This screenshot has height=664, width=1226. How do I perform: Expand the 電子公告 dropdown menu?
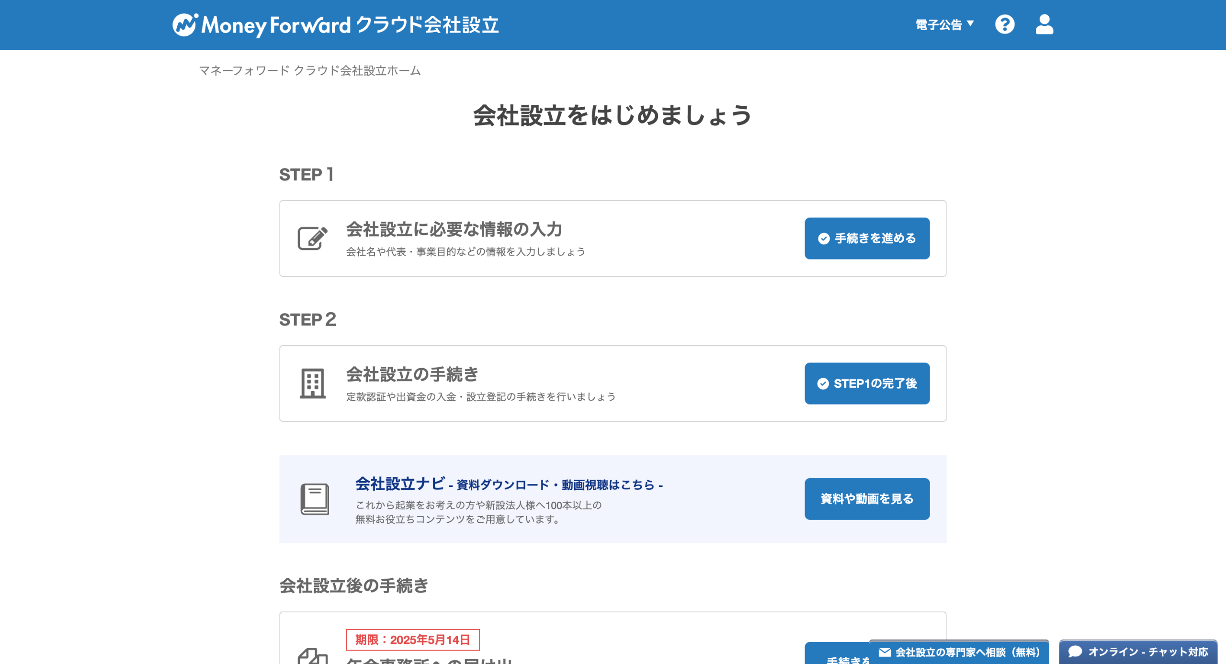click(939, 24)
